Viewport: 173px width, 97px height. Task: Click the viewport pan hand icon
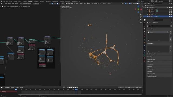[x=141, y=17]
